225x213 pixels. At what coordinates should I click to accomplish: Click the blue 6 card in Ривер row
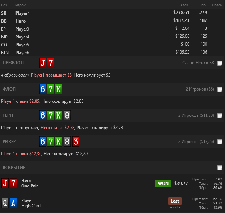(43, 142)
